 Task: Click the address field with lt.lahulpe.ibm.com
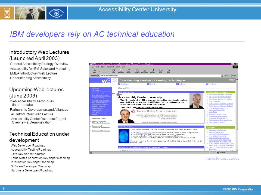160,76
